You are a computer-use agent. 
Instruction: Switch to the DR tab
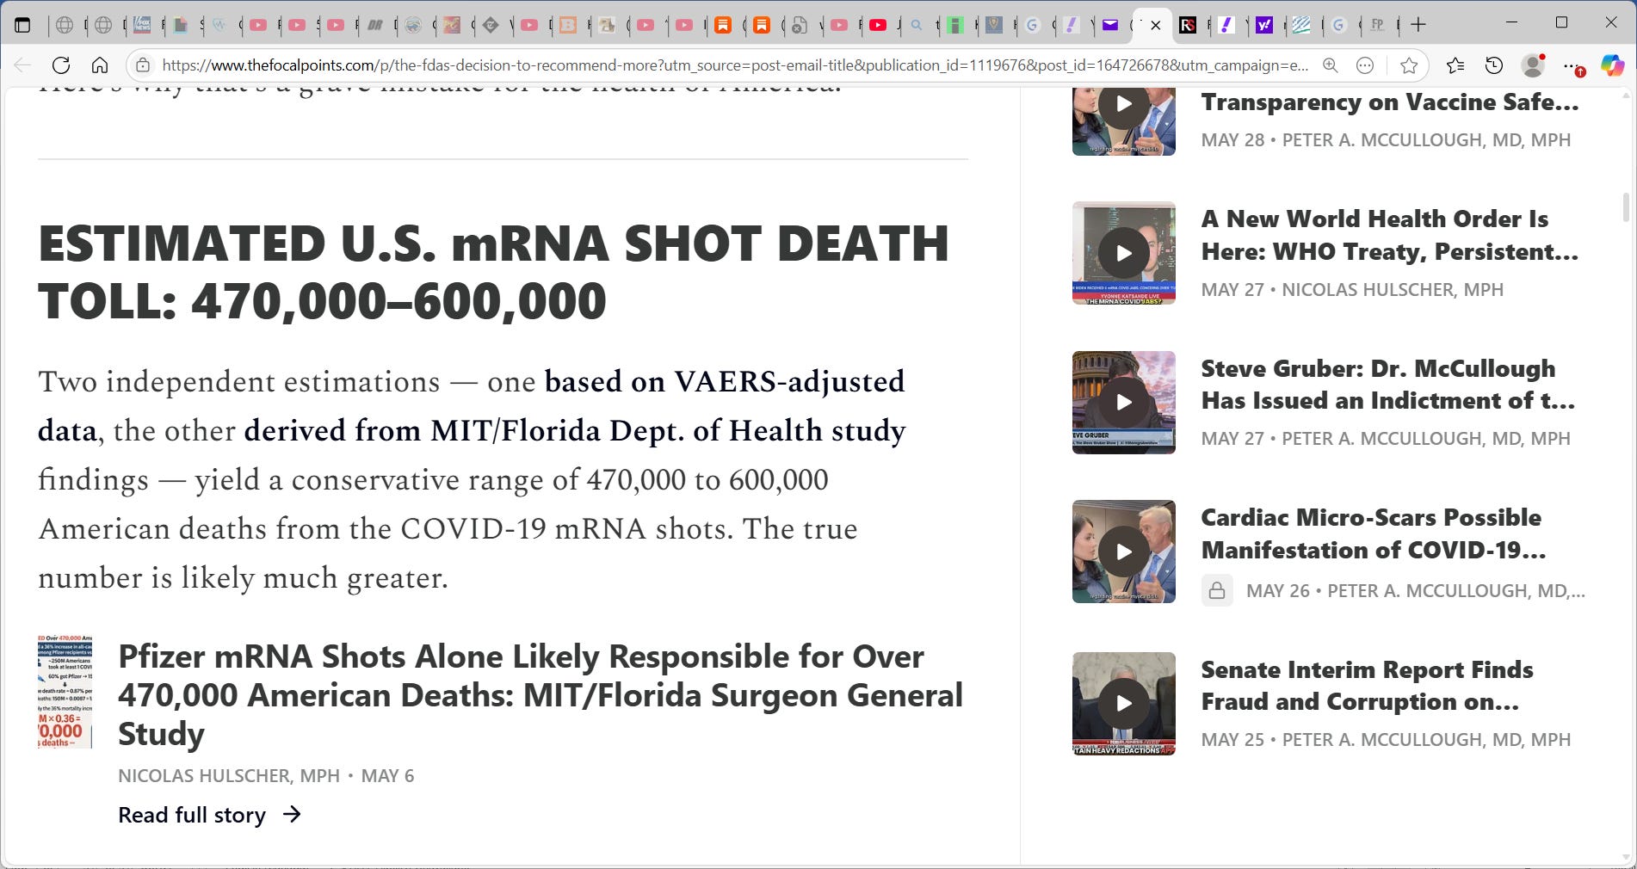[x=375, y=25]
